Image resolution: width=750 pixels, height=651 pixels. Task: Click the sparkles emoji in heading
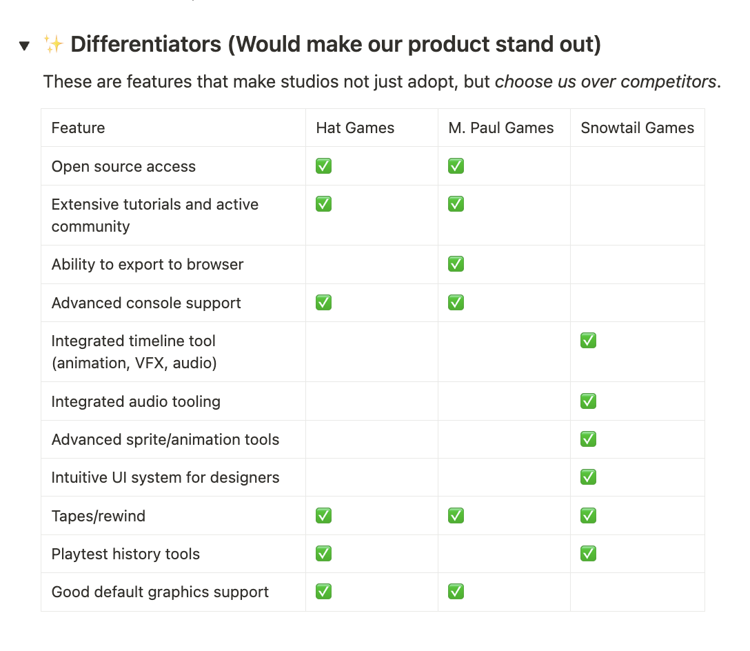pyautogui.click(x=53, y=44)
